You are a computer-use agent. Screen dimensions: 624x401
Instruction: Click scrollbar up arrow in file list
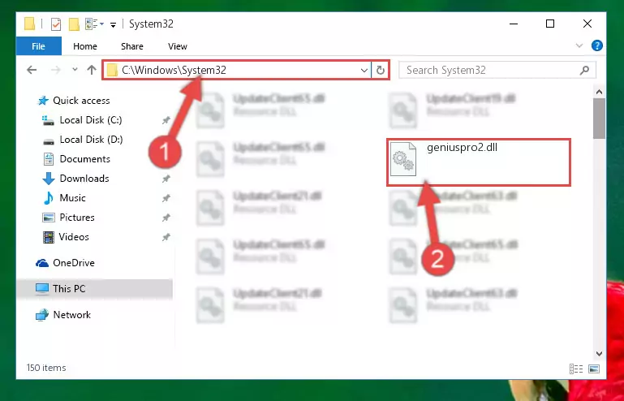tap(599, 92)
